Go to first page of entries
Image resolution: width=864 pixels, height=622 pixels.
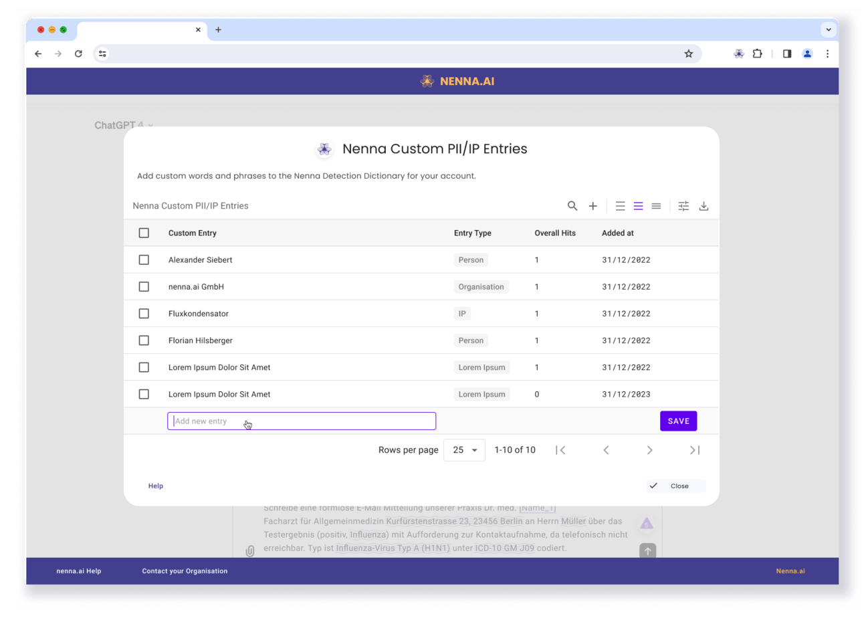560,450
